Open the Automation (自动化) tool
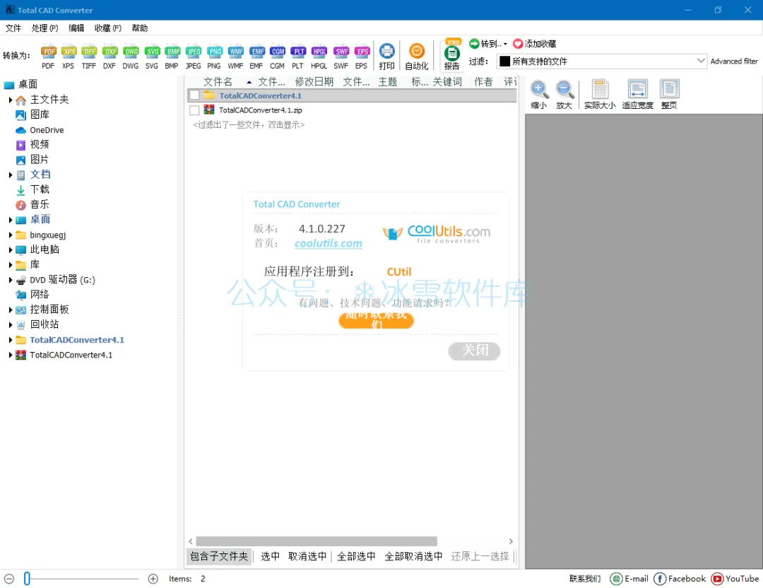 click(x=417, y=57)
